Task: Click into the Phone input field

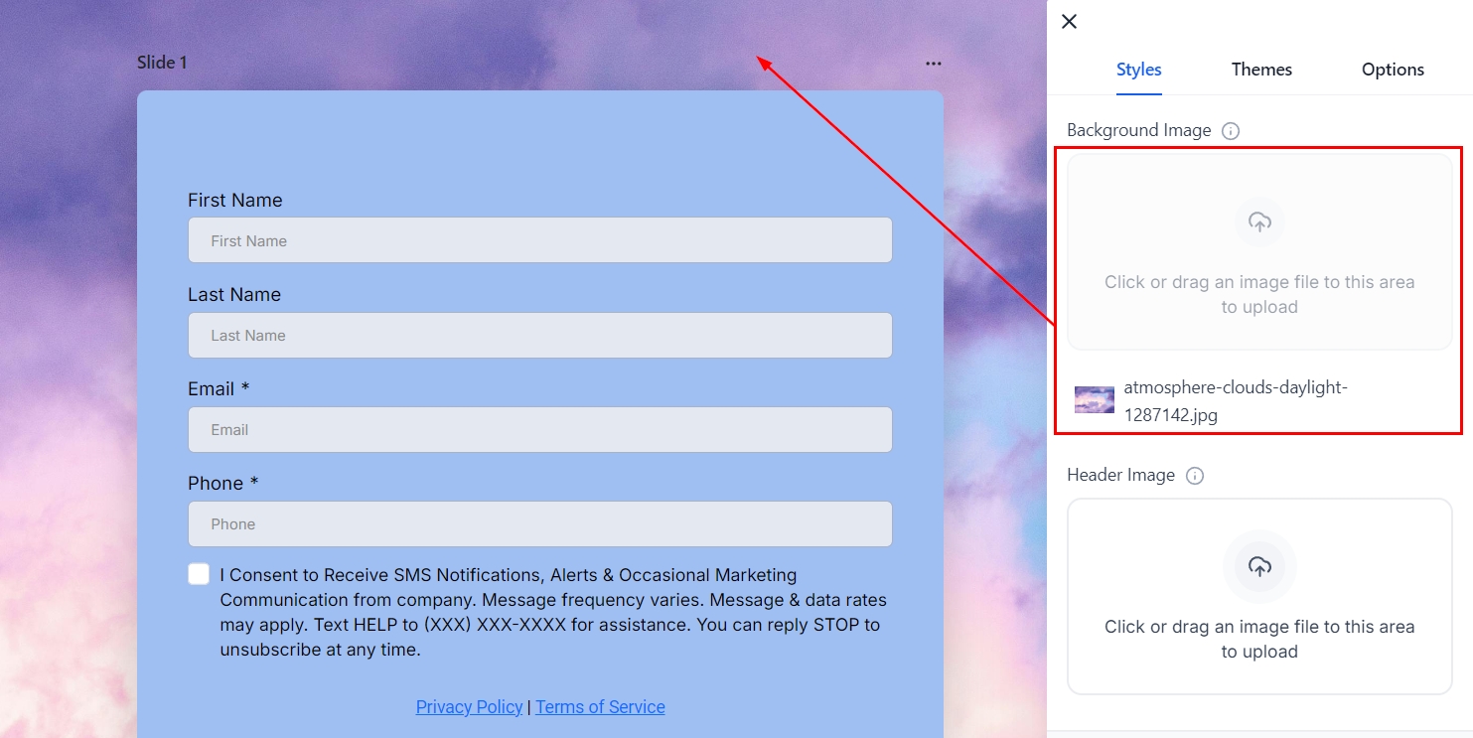Action: coord(539,524)
